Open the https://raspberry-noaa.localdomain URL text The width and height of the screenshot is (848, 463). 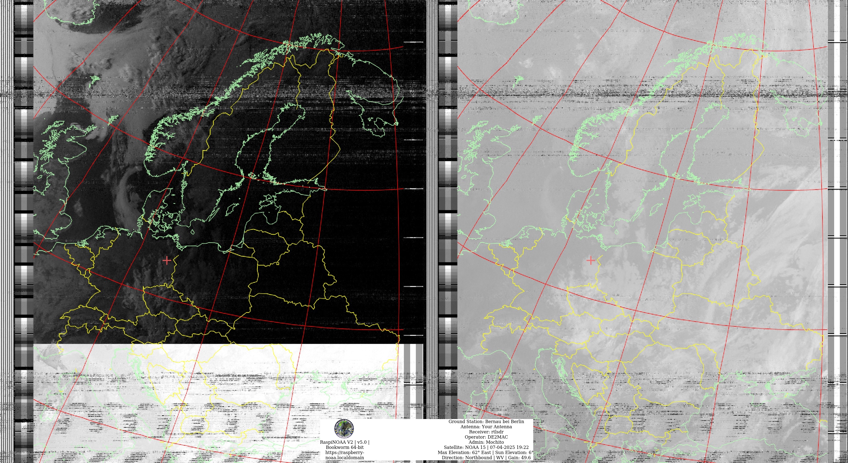[x=345, y=455]
